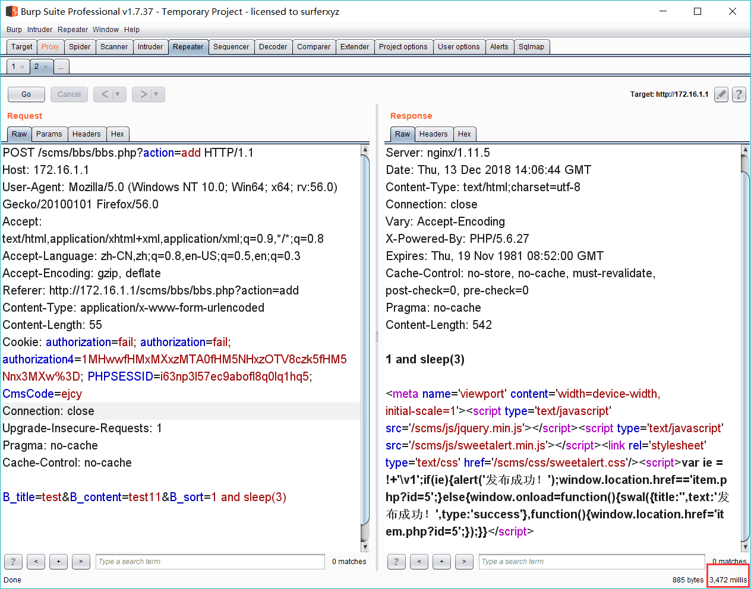
Task: Switch to the Sequencer tab
Action: tap(231, 47)
